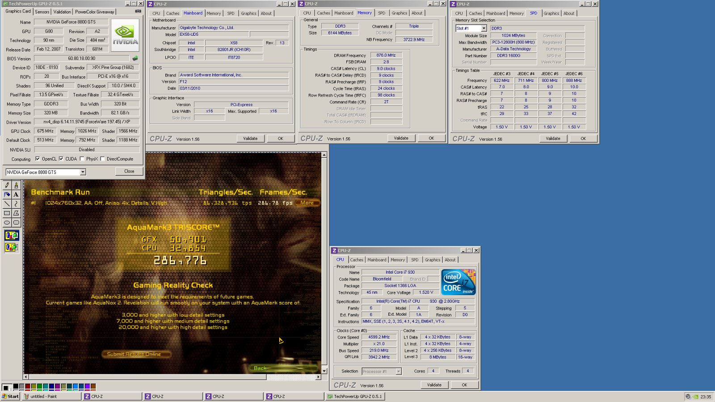Click OK in the bottom CPU-Z window
Viewport: 715px width, 402px height.
[464, 385]
